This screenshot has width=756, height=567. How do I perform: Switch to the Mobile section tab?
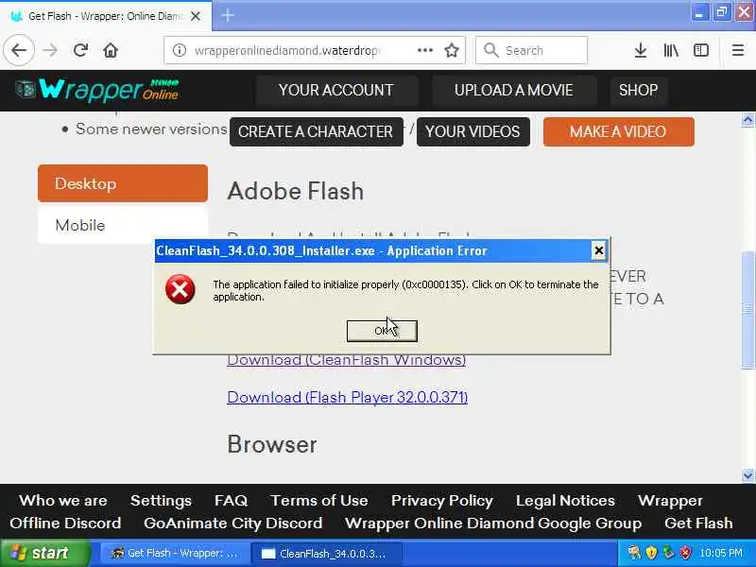click(123, 225)
